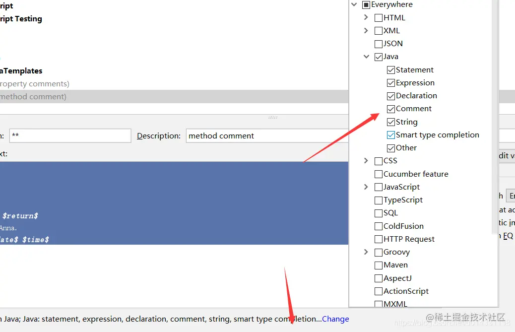Toggle Smart type completion checkbox
Image resolution: width=515 pixels, height=332 pixels.
pos(391,135)
